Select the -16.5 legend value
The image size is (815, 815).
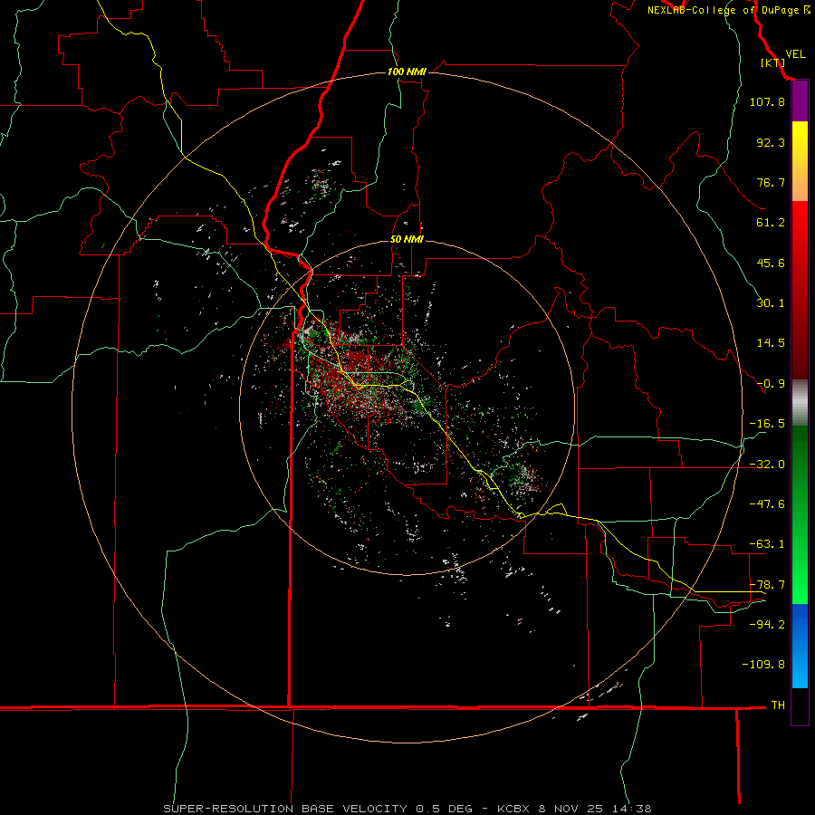tap(767, 424)
